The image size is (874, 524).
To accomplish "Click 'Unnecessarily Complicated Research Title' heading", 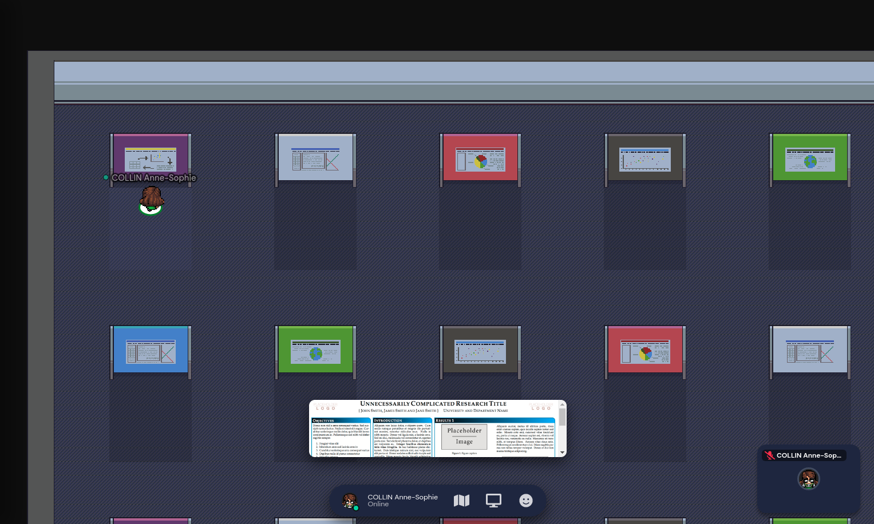I will point(433,404).
